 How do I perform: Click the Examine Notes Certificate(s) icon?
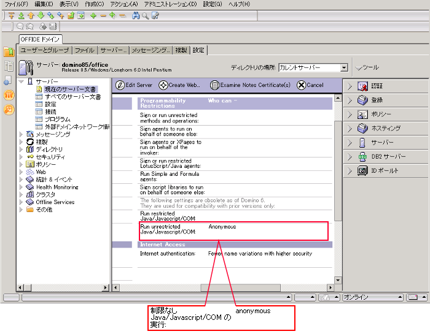coord(214,85)
